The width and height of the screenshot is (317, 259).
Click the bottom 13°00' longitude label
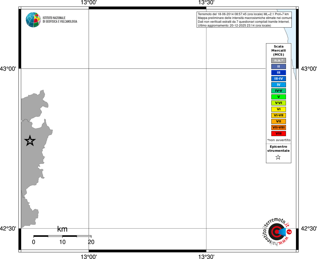89,256
